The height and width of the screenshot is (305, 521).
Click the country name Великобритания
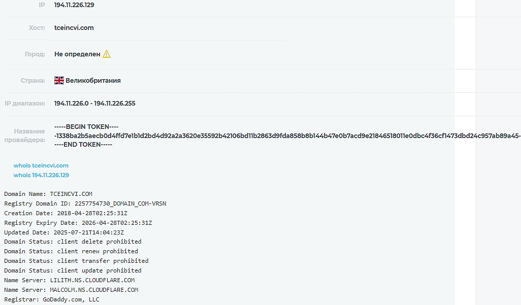pyautogui.click(x=93, y=80)
